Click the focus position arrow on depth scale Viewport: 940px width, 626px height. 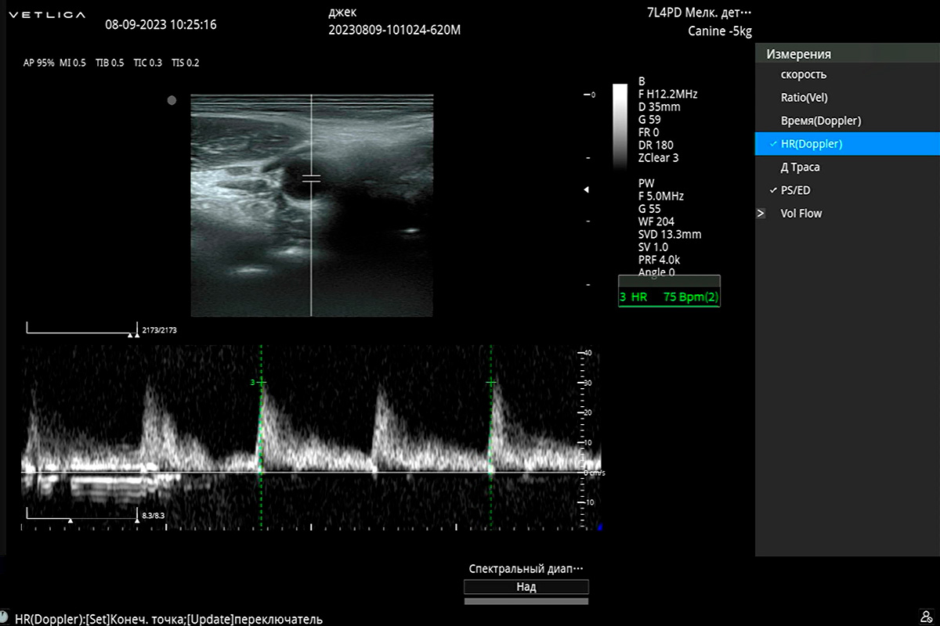(x=586, y=190)
